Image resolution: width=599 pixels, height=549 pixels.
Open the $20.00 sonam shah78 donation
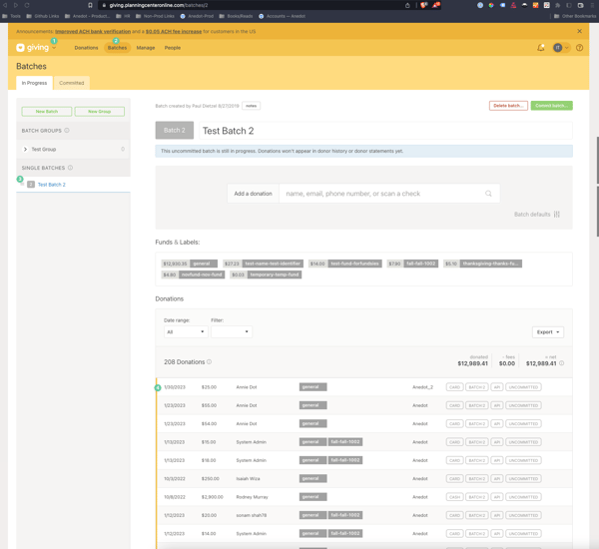(x=364, y=515)
